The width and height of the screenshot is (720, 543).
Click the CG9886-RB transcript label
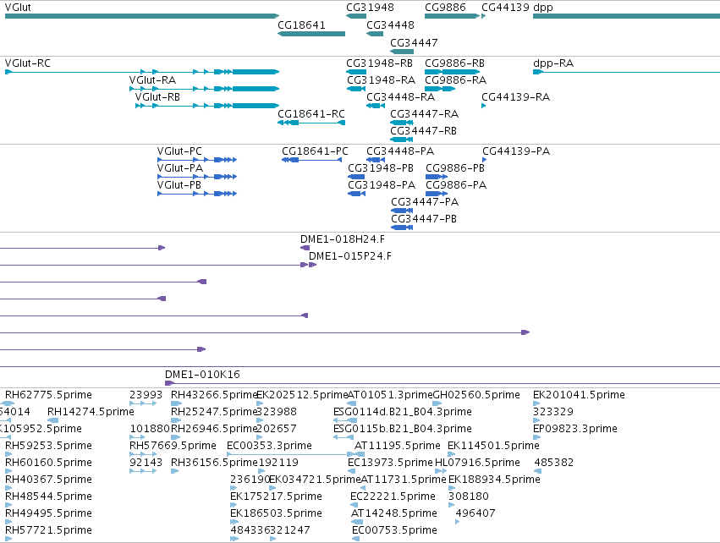point(454,63)
